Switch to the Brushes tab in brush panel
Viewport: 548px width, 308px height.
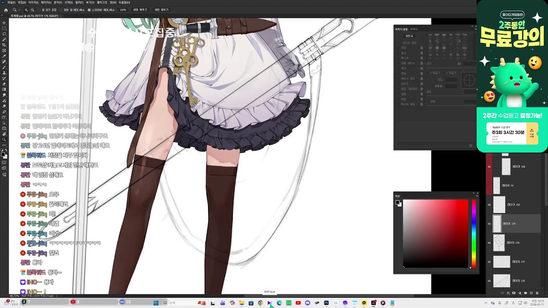pos(414,29)
